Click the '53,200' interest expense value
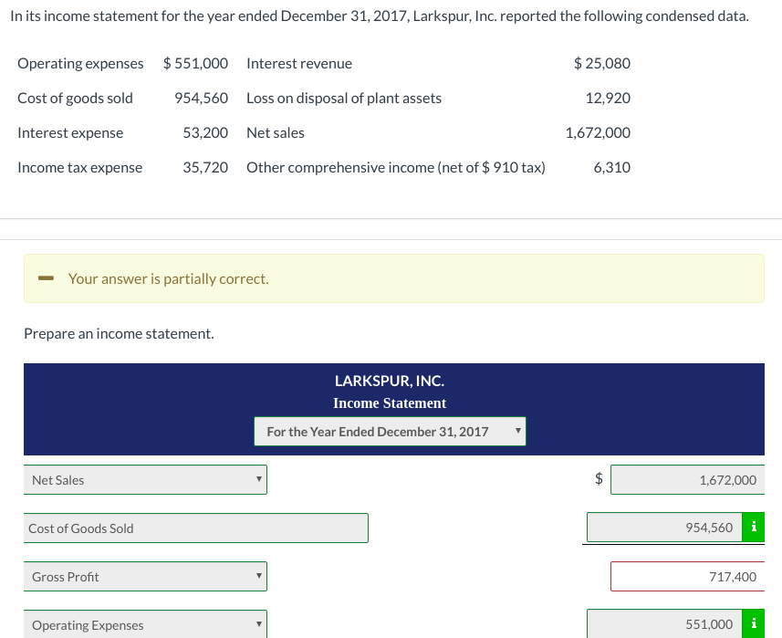This screenshot has height=638, width=782. (x=205, y=132)
